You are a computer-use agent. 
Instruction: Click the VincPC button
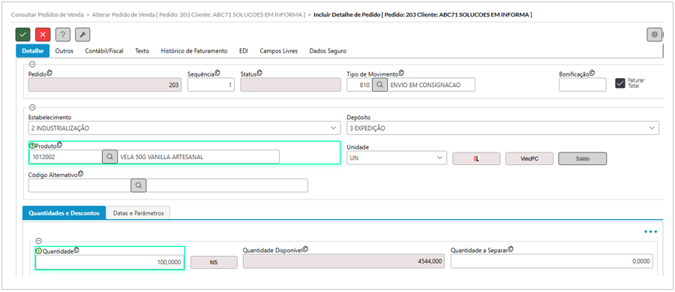[529, 158]
